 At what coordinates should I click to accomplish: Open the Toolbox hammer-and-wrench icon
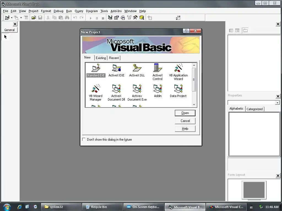pyautogui.click(x=135, y=18)
